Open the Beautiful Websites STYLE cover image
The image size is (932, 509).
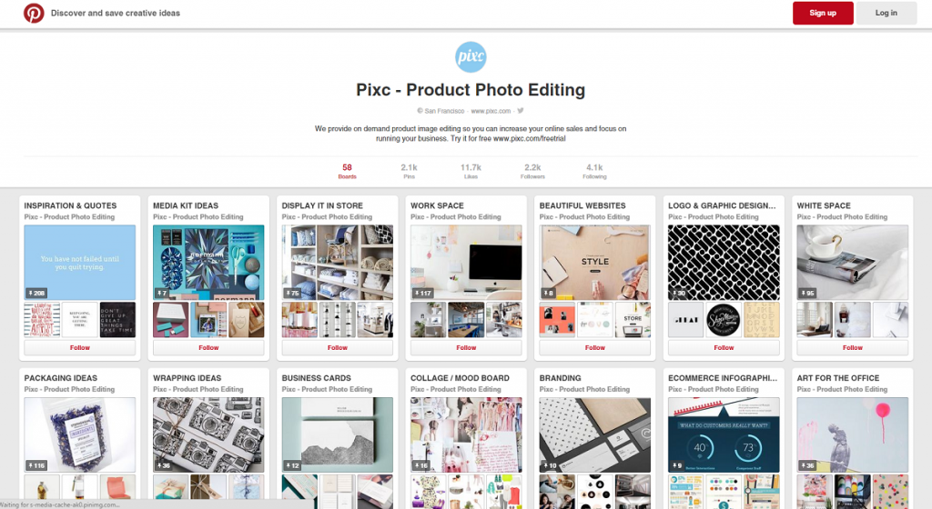(x=595, y=262)
